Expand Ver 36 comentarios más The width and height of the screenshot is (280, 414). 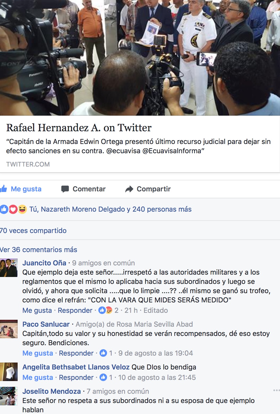[38, 249]
